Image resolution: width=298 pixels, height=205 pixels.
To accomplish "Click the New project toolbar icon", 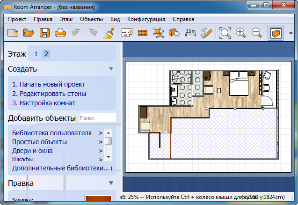I will click(x=12, y=33).
